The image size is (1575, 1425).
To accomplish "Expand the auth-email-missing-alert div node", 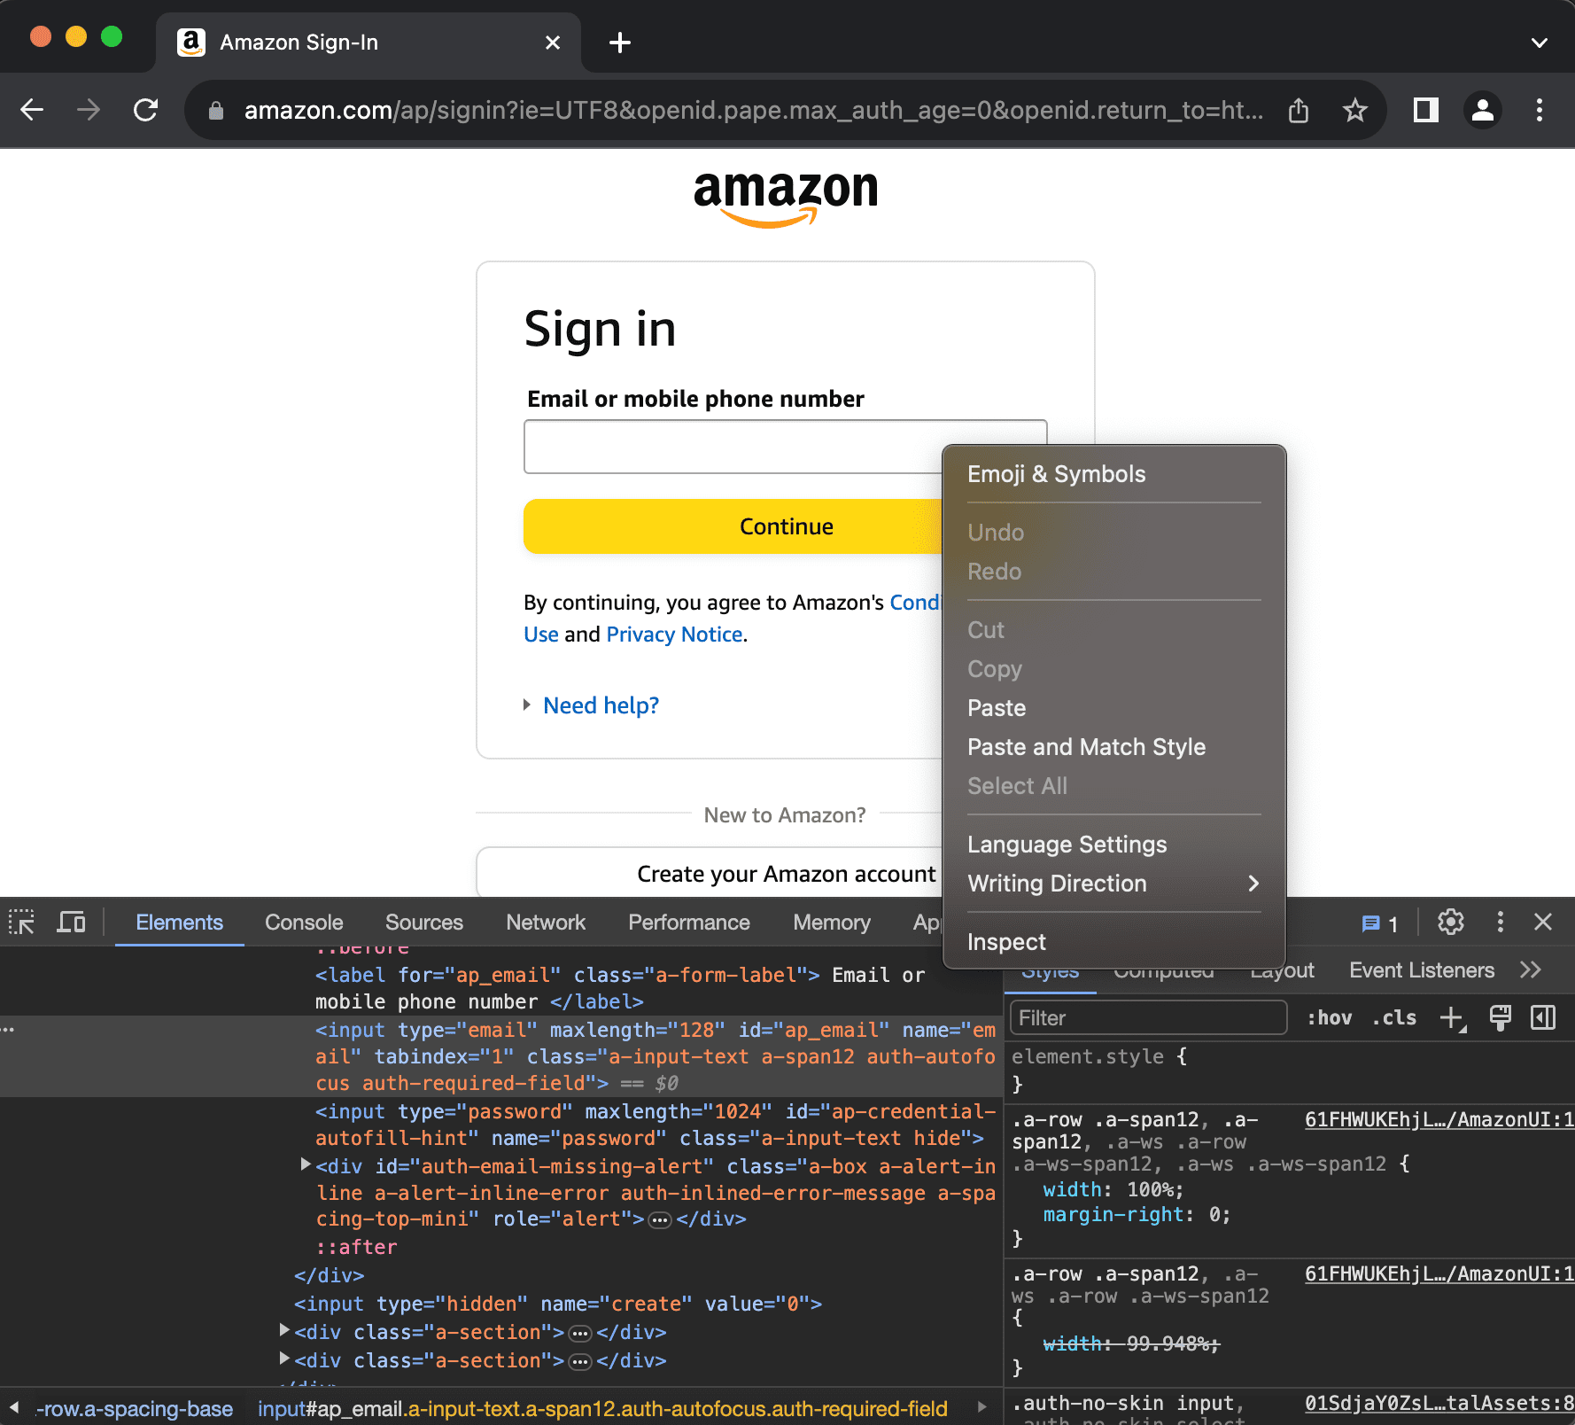I will click(x=306, y=1164).
